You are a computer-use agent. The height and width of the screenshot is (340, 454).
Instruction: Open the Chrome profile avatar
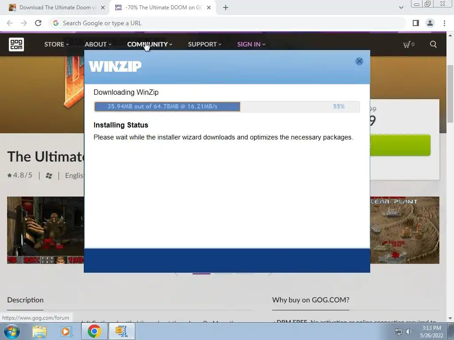click(x=430, y=23)
